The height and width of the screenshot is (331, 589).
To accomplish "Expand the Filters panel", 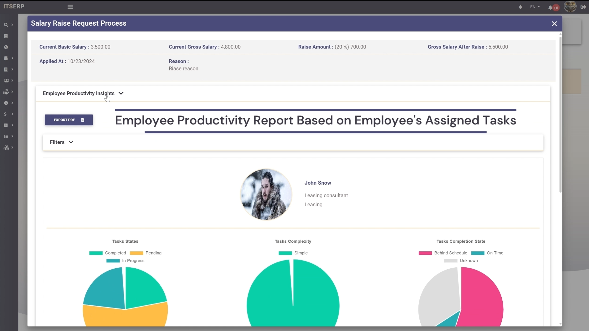I will click(61, 142).
